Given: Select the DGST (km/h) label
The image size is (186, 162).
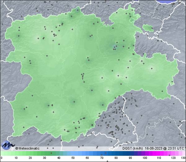Looking at the screenshot, I should pyautogui.click(x=133, y=148).
